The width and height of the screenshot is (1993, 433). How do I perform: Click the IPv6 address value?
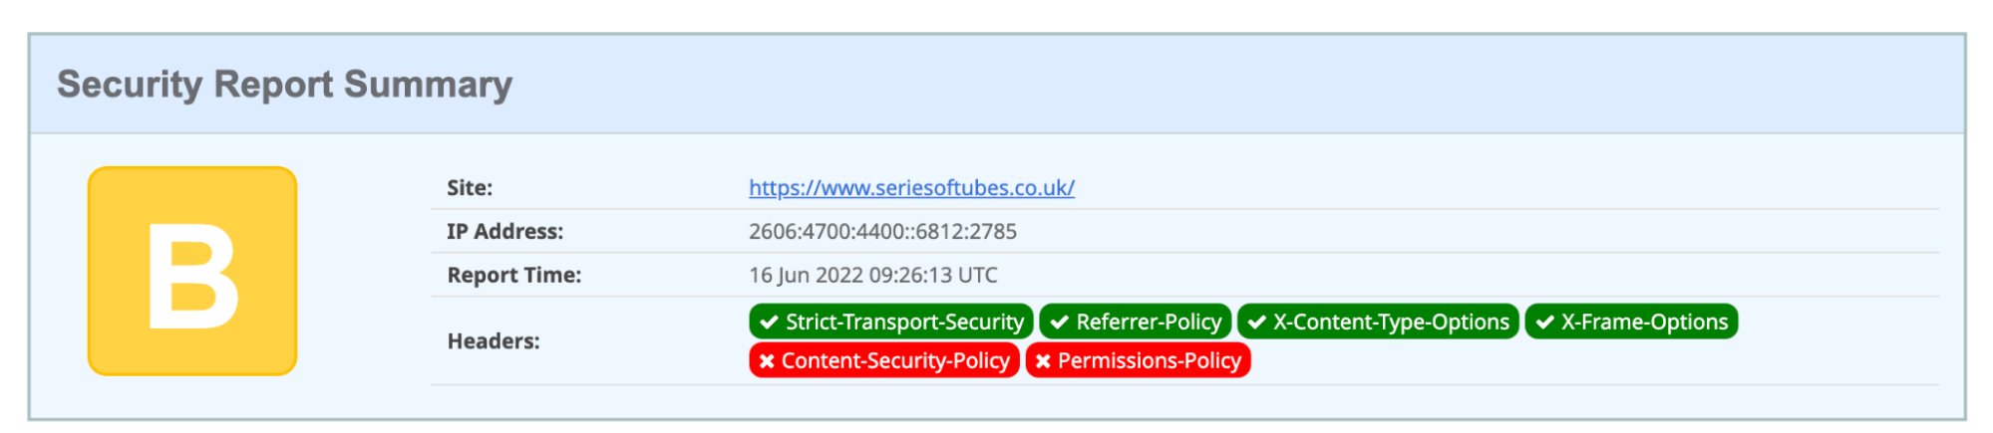tap(882, 232)
